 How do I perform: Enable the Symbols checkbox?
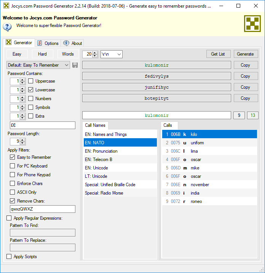click(30, 107)
